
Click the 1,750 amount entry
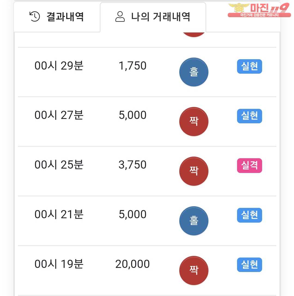point(132,66)
